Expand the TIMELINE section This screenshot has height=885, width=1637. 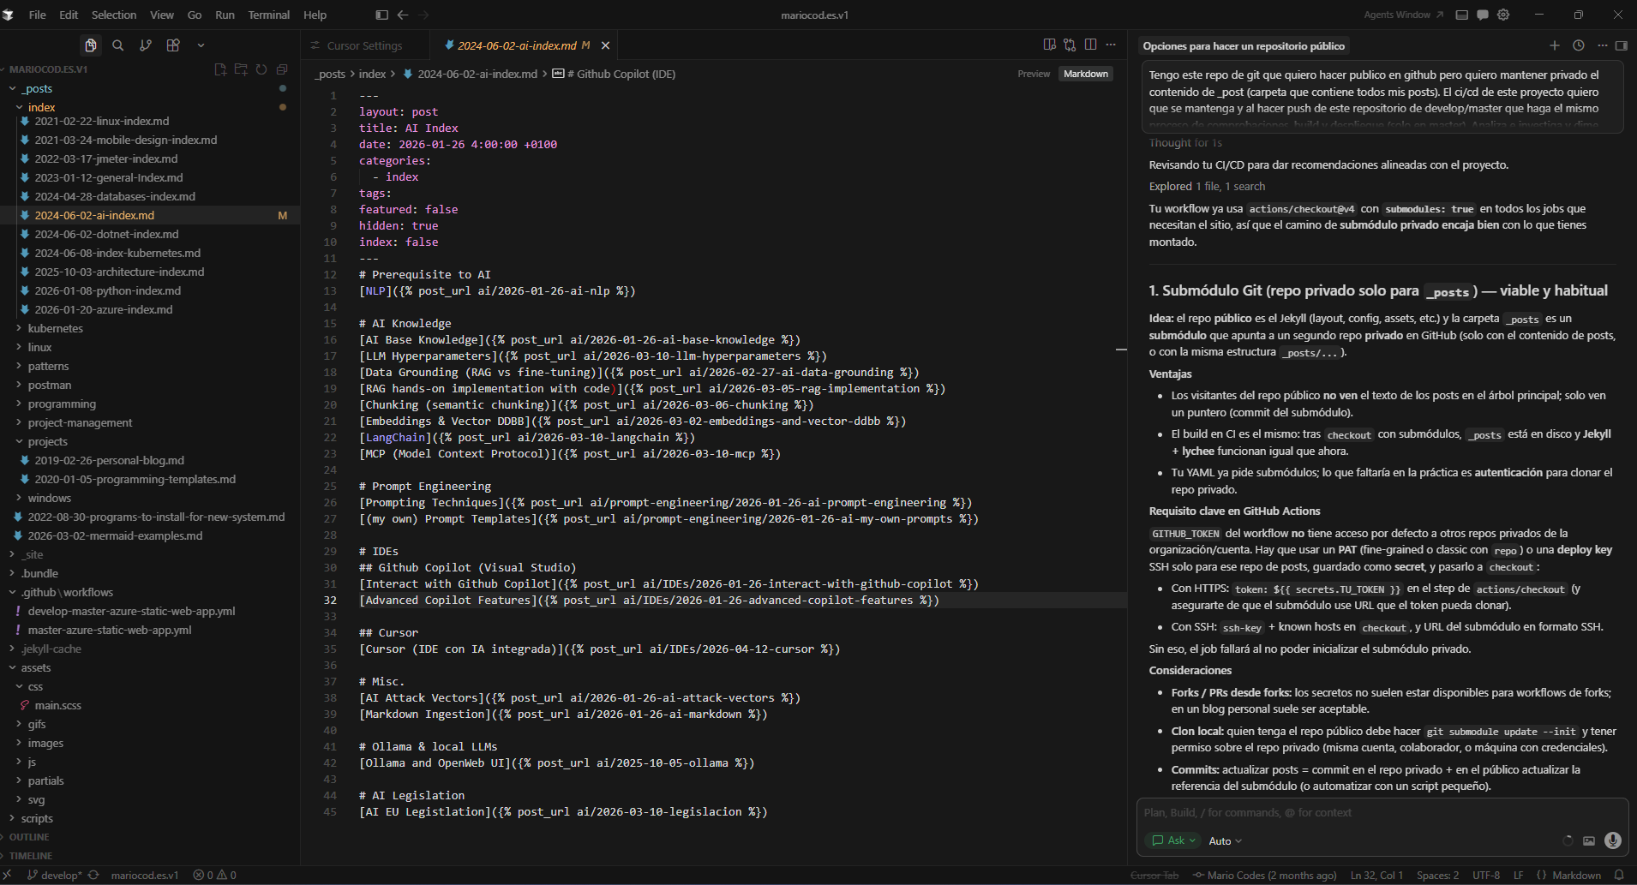(x=149, y=856)
